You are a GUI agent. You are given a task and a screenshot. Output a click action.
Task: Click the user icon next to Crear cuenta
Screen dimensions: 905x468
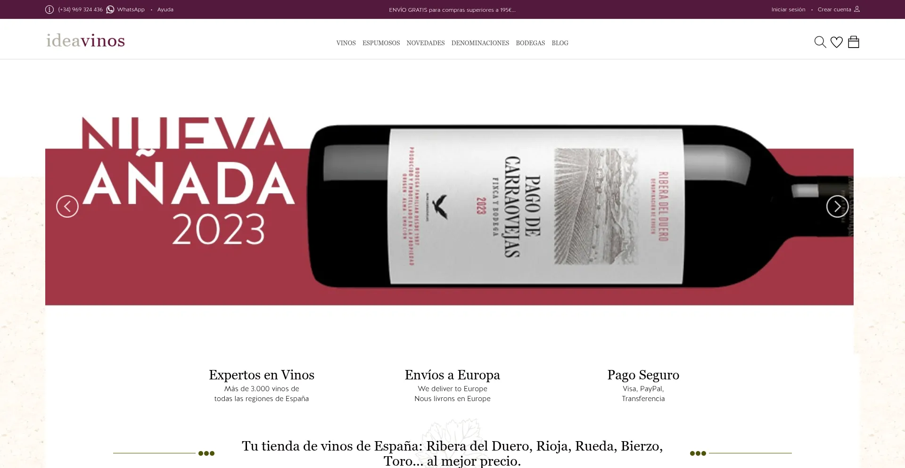pos(857,9)
